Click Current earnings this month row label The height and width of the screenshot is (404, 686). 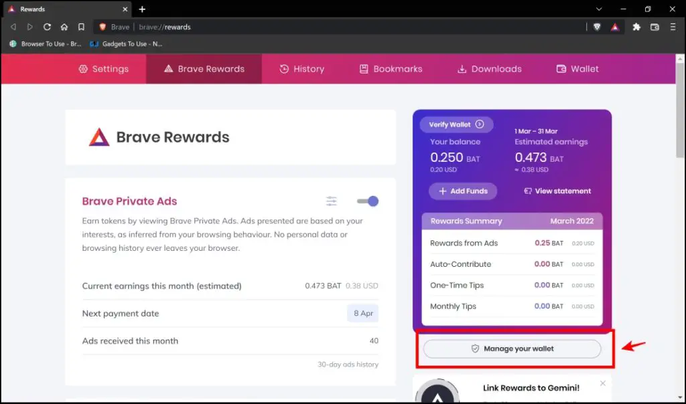pos(162,286)
